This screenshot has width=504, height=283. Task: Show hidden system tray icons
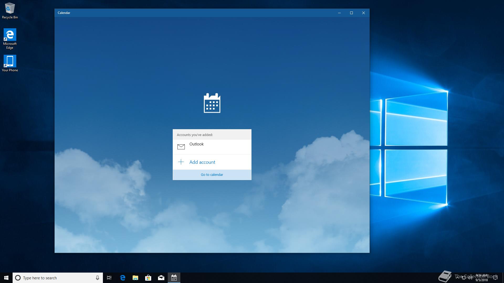click(x=457, y=277)
